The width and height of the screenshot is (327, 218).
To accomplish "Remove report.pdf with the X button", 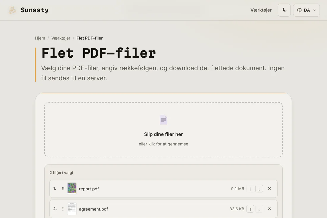I will coord(269,189).
